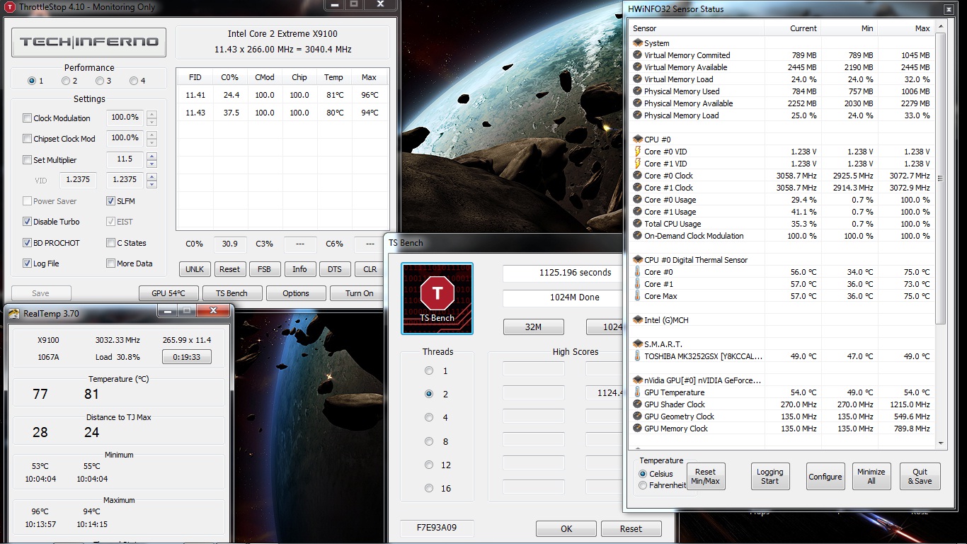Click the GPU 54°C button
The width and height of the screenshot is (967, 544).
168,293
